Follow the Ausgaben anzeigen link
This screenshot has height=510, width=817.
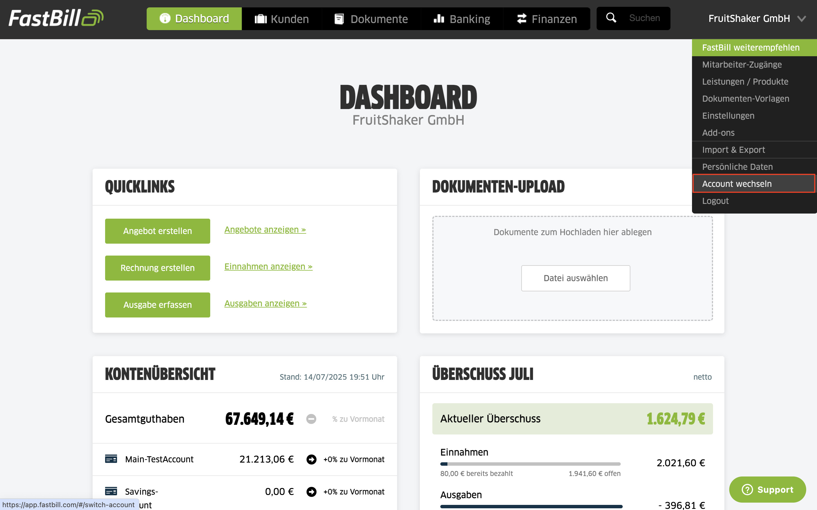266,304
